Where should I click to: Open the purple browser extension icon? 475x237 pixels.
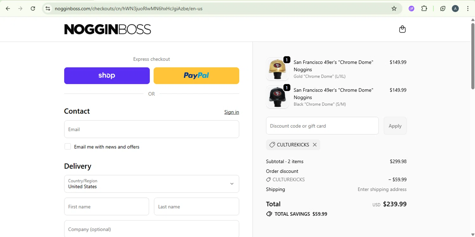(x=411, y=9)
